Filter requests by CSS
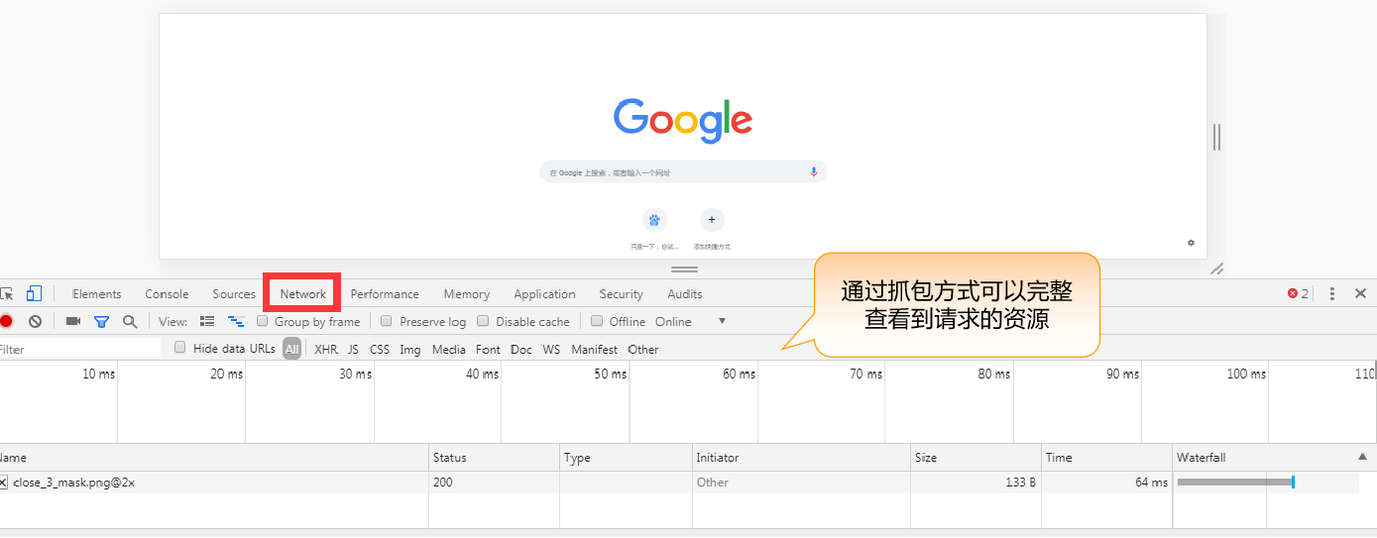Image resolution: width=1377 pixels, height=538 pixels. point(380,349)
